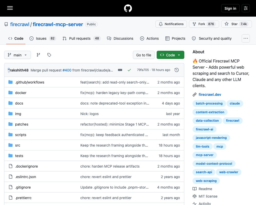
Task: Expand the green Code dropdown
Action: tap(170, 55)
